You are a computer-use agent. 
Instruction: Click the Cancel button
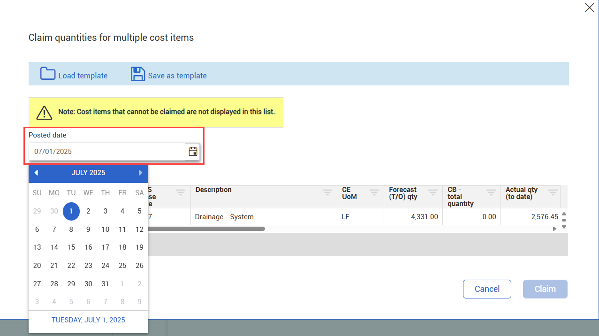pos(487,289)
